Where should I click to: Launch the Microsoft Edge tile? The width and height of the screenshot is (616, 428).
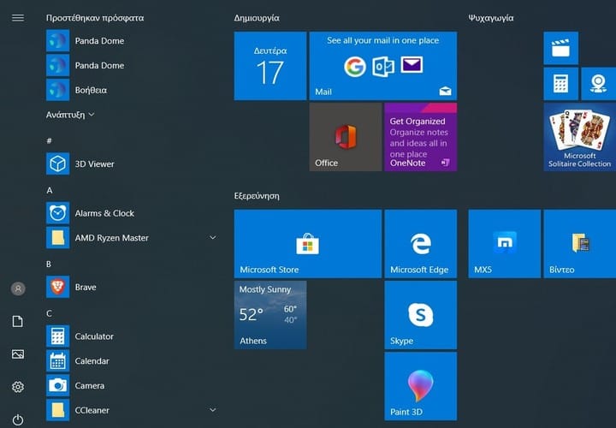click(420, 244)
